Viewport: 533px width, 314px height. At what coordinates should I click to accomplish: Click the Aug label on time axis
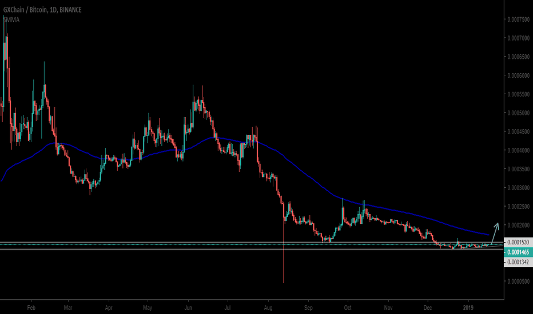point(268,308)
